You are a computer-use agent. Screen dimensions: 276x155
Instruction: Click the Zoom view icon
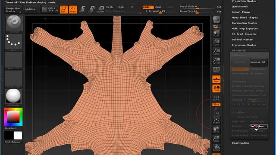click(x=216, y=42)
